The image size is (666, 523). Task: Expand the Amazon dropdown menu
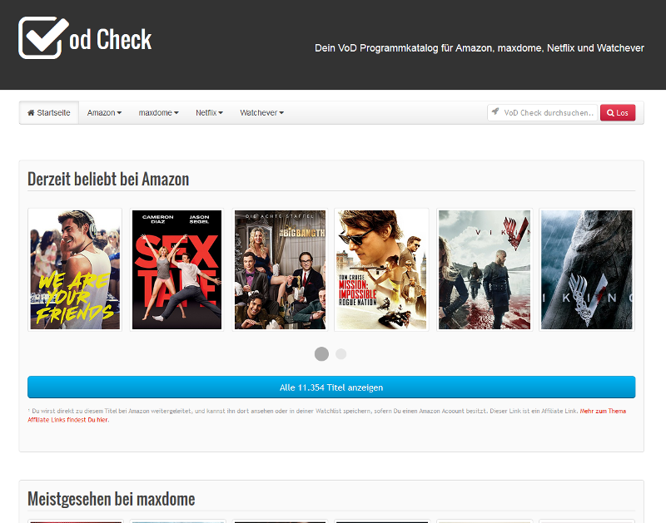[x=104, y=113]
